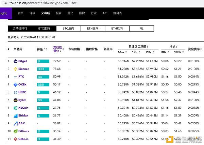Open the 指数 nav item
Viewport: 204px width, 145px height.
[82, 13]
